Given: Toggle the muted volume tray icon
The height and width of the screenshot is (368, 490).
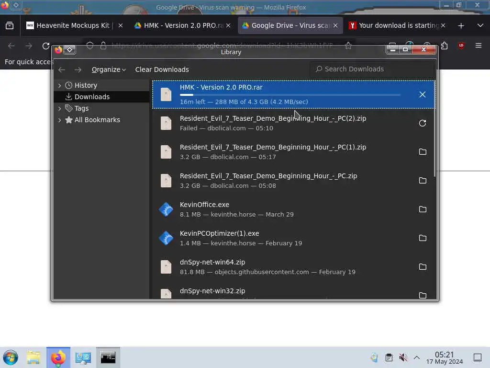Looking at the screenshot, I should point(403,357).
